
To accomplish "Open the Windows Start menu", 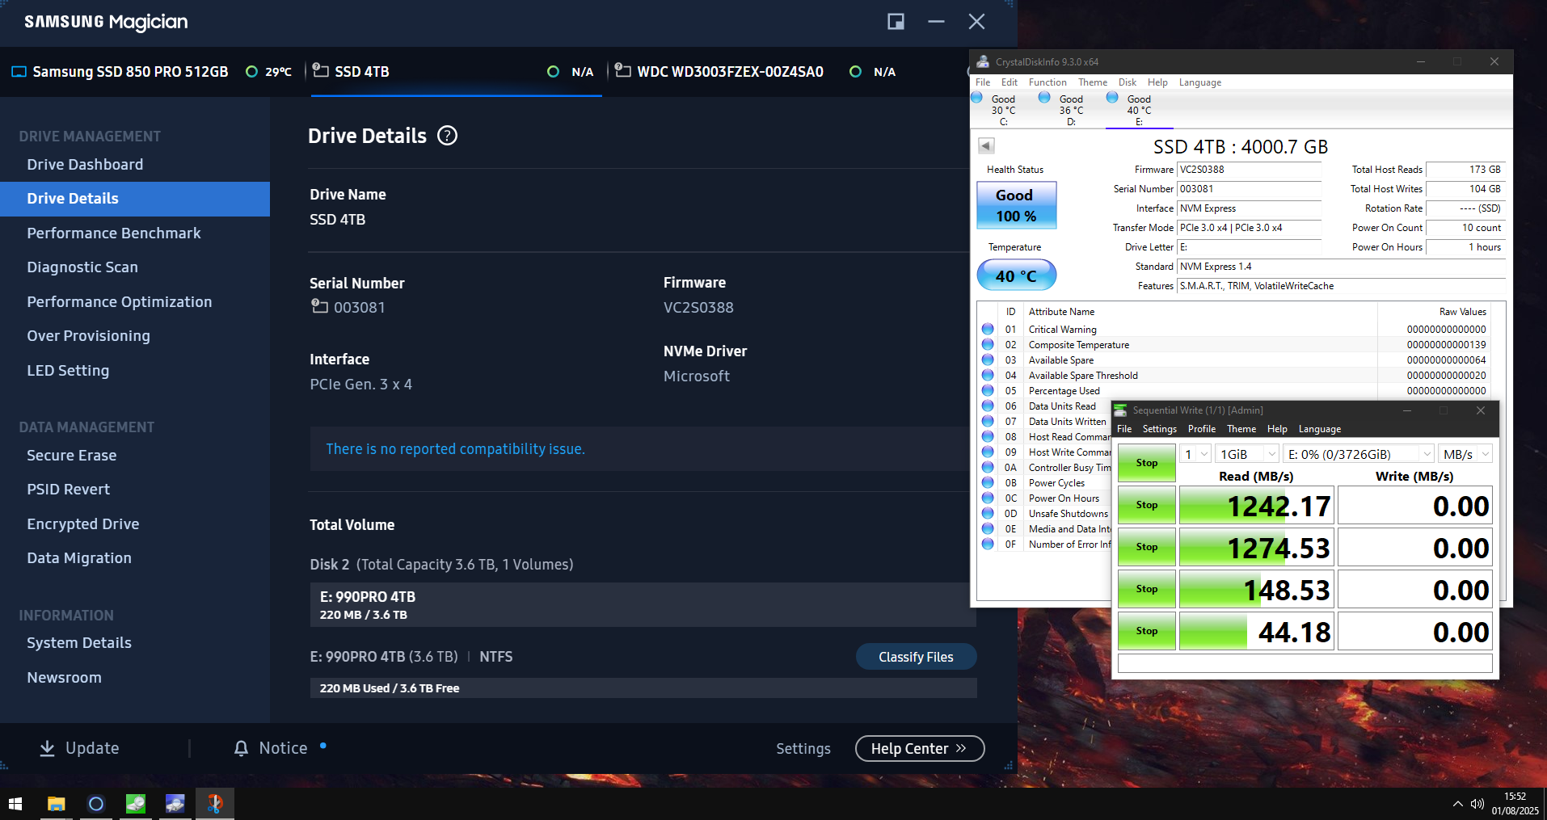I will (15, 804).
